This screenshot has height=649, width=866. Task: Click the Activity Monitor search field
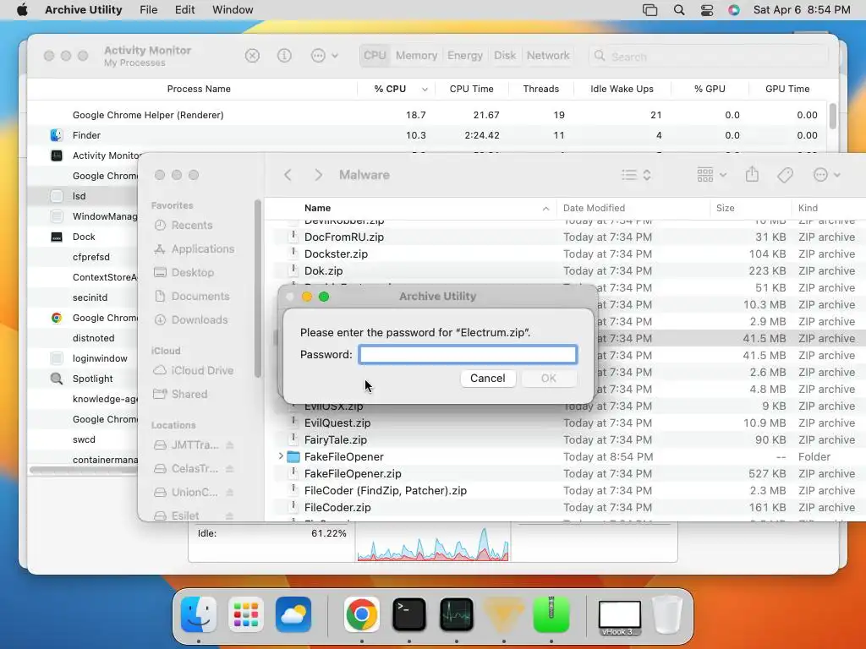710,57
